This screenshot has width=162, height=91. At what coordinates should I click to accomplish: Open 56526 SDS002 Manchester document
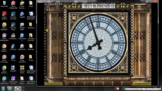coord(31,70)
